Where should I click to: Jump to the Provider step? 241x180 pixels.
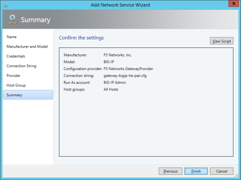click(x=14, y=75)
